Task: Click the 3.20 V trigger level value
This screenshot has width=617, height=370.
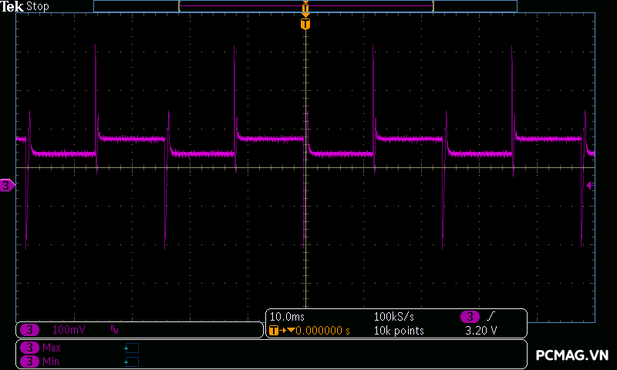Action: [480, 331]
